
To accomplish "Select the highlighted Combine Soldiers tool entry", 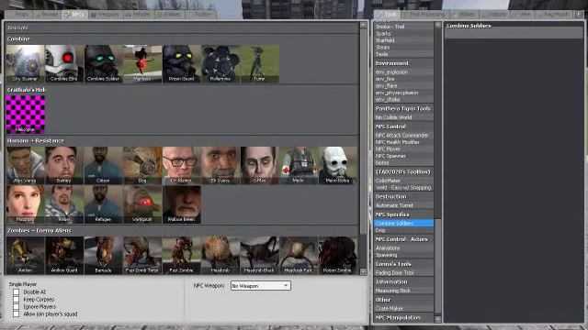I will click(403, 224).
